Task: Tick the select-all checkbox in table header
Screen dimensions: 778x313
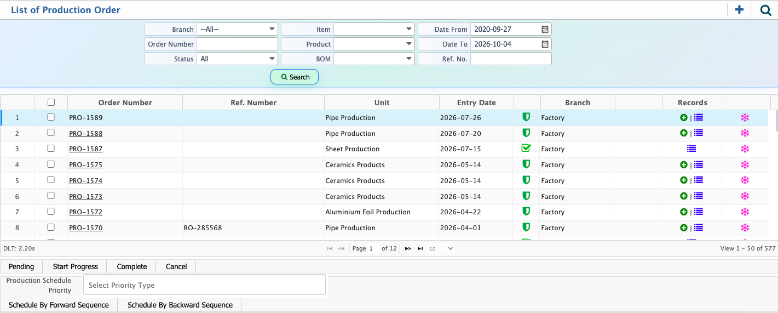Action: (x=51, y=102)
